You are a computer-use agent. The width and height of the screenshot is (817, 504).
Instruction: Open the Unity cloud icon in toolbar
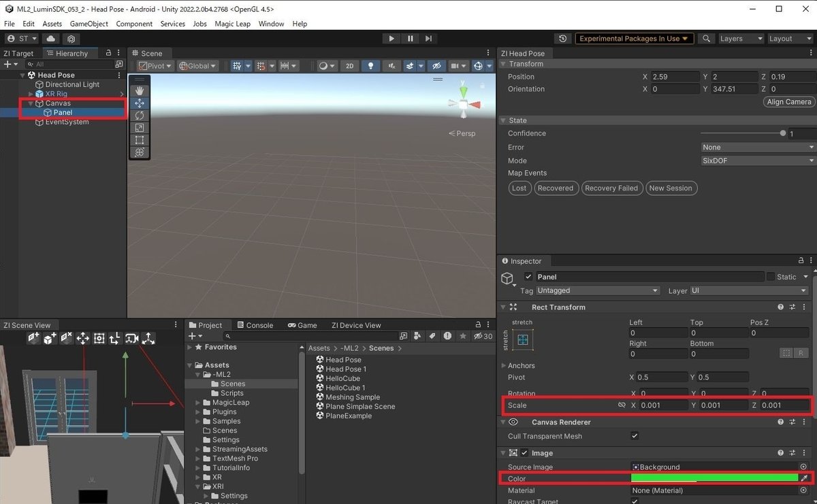point(51,39)
